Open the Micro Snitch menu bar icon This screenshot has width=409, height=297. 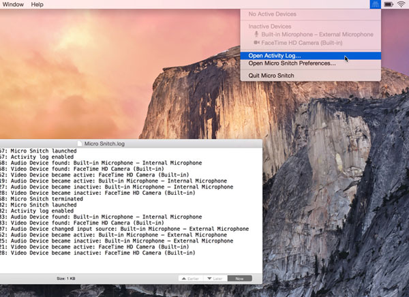tap(375, 4)
